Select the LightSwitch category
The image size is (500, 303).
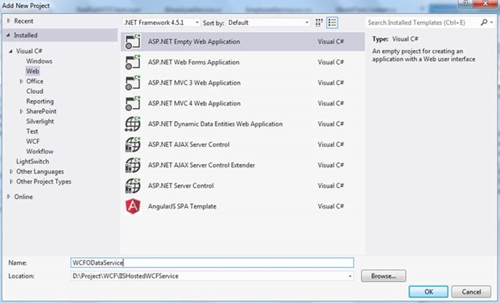coord(33,162)
